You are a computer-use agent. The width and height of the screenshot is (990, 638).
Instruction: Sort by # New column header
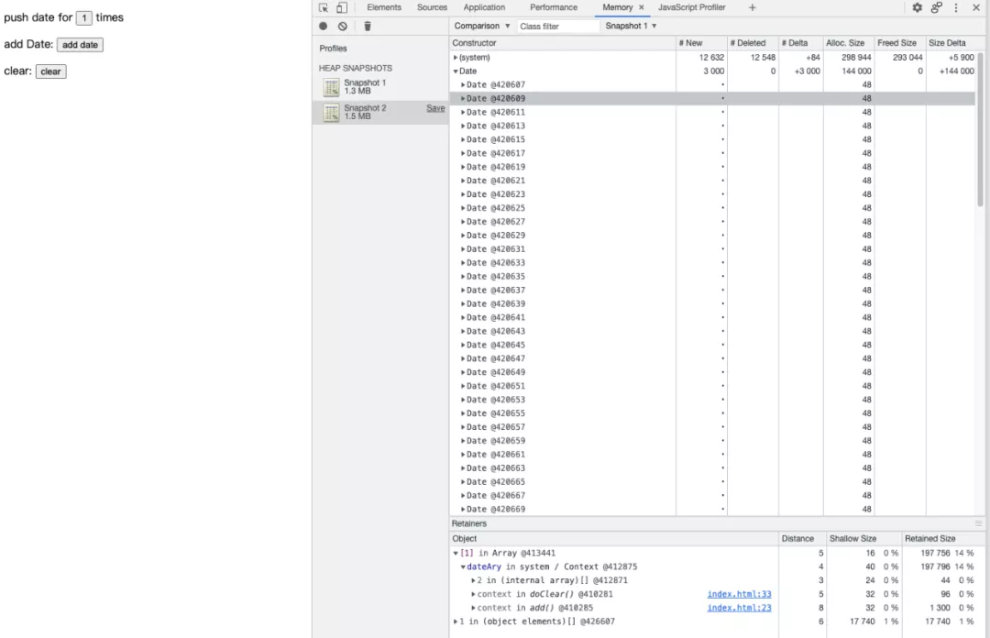701,43
